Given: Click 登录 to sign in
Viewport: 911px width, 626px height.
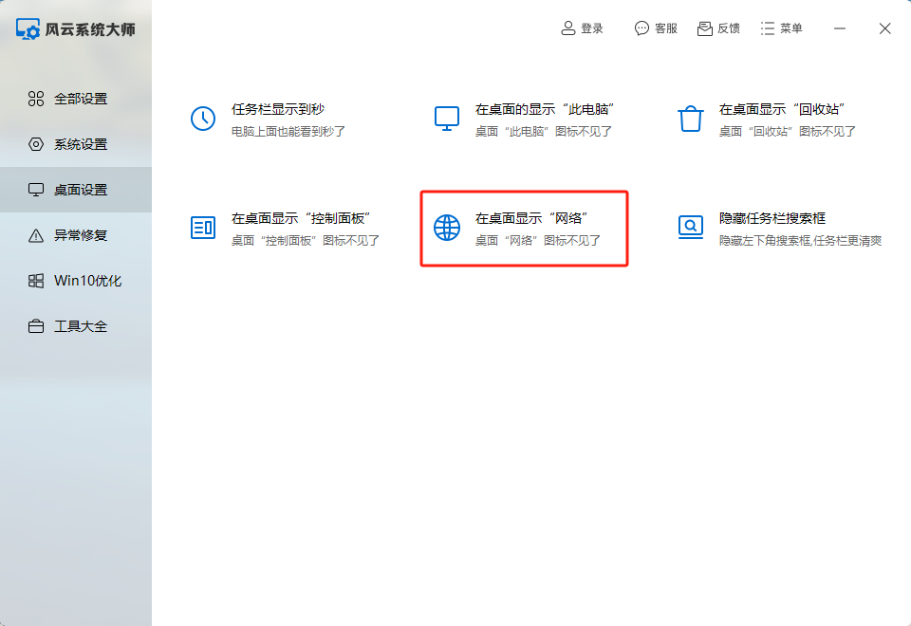Looking at the screenshot, I should (583, 28).
